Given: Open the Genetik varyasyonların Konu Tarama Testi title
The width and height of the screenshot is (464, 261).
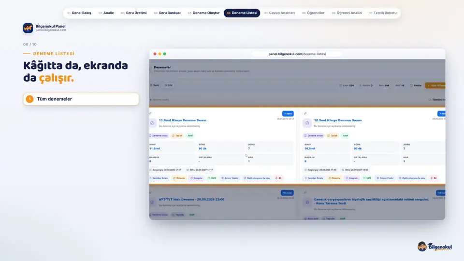Looking at the screenshot, I should 371,201.
